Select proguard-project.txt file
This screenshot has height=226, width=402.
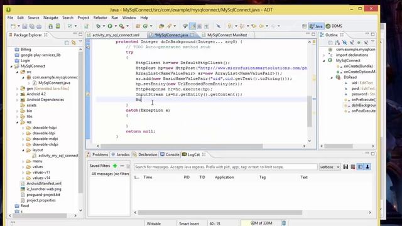(x=43, y=195)
